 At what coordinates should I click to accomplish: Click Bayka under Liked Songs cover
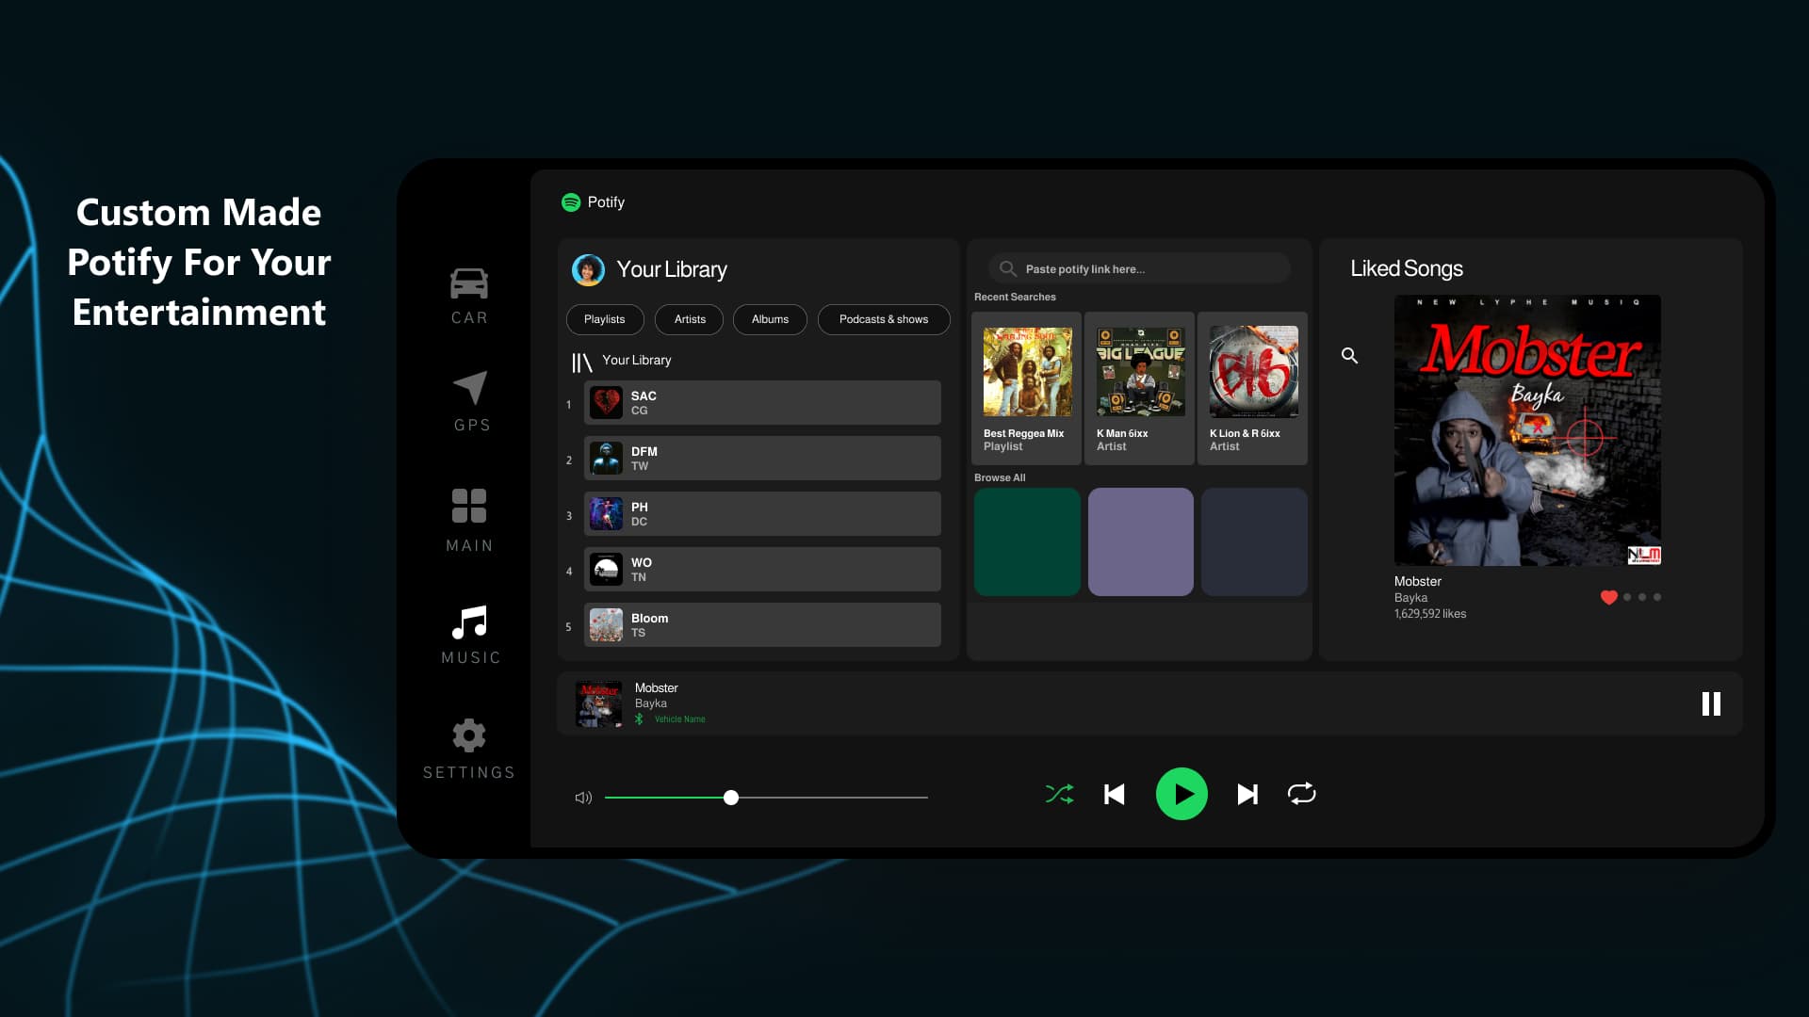1410,598
